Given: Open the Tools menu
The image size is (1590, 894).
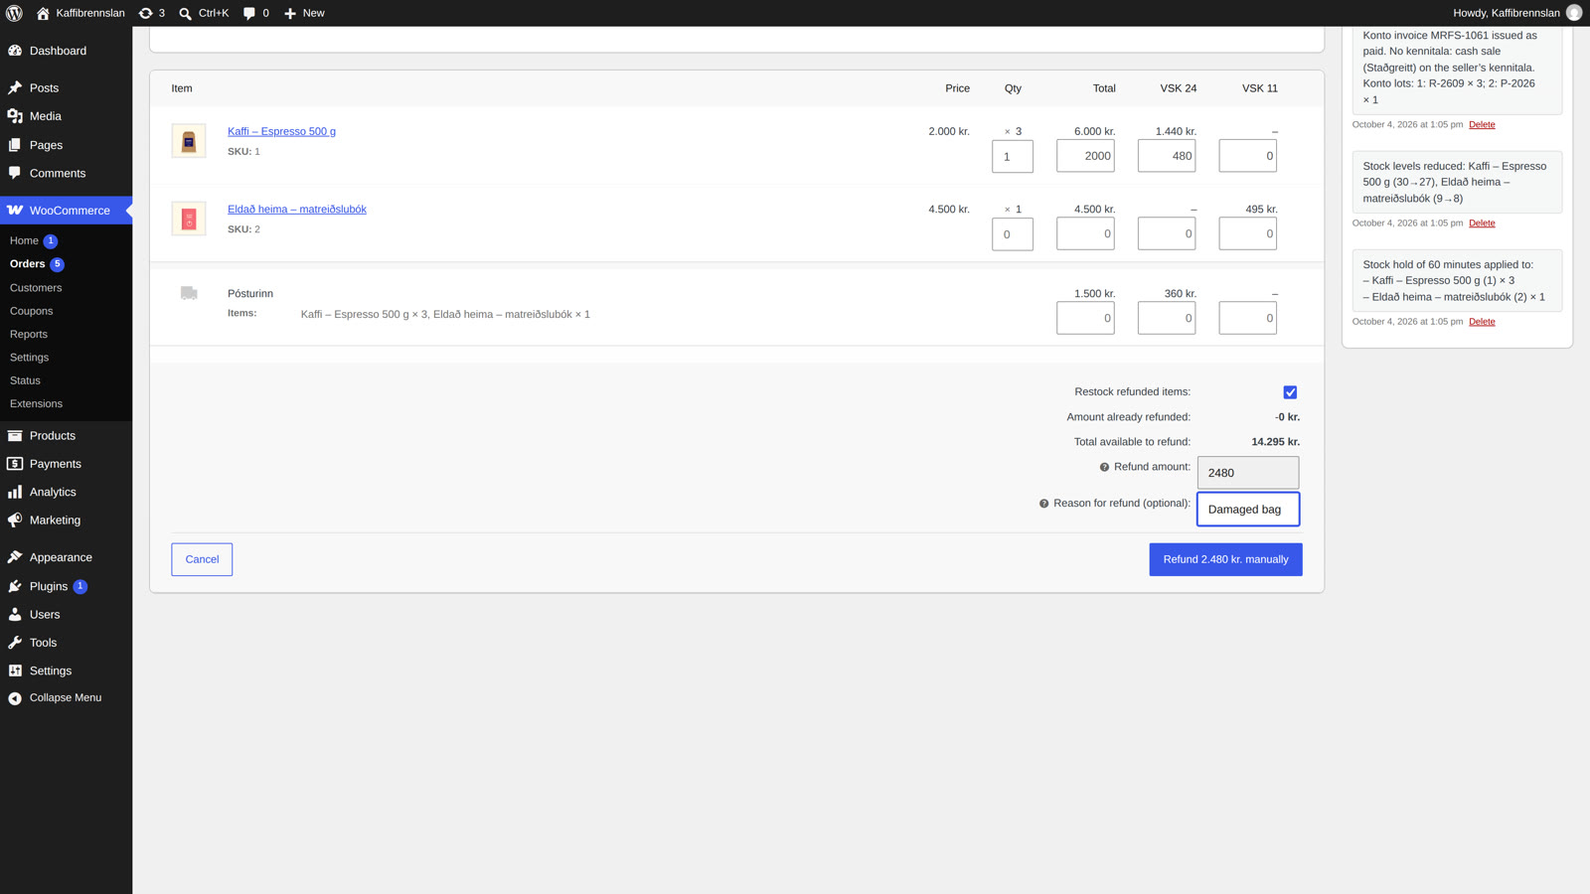Looking at the screenshot, I should point(66,643).
